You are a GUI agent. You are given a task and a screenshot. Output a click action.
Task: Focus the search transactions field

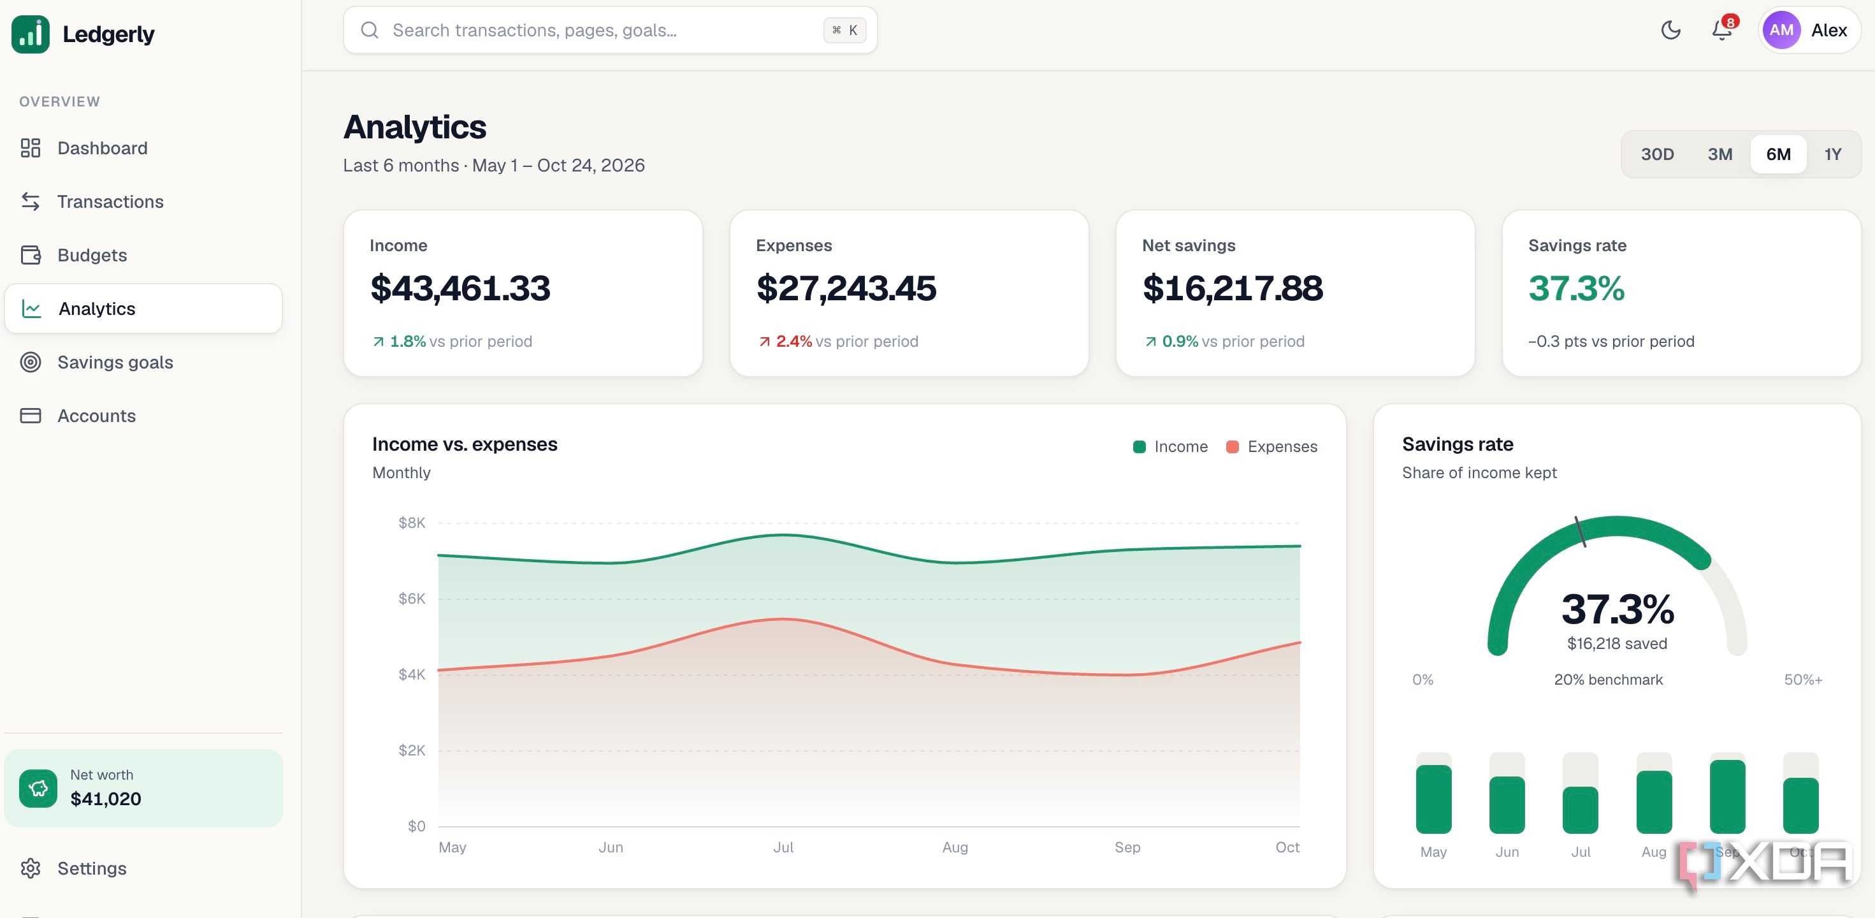610,30
